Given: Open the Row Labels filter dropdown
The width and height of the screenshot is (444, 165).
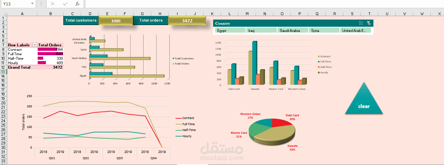Looking at the screenshot, I should [x=35, y=45].
